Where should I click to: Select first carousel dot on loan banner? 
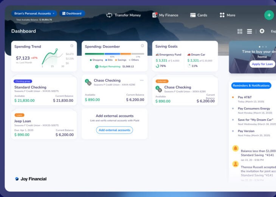pos(260,47)
